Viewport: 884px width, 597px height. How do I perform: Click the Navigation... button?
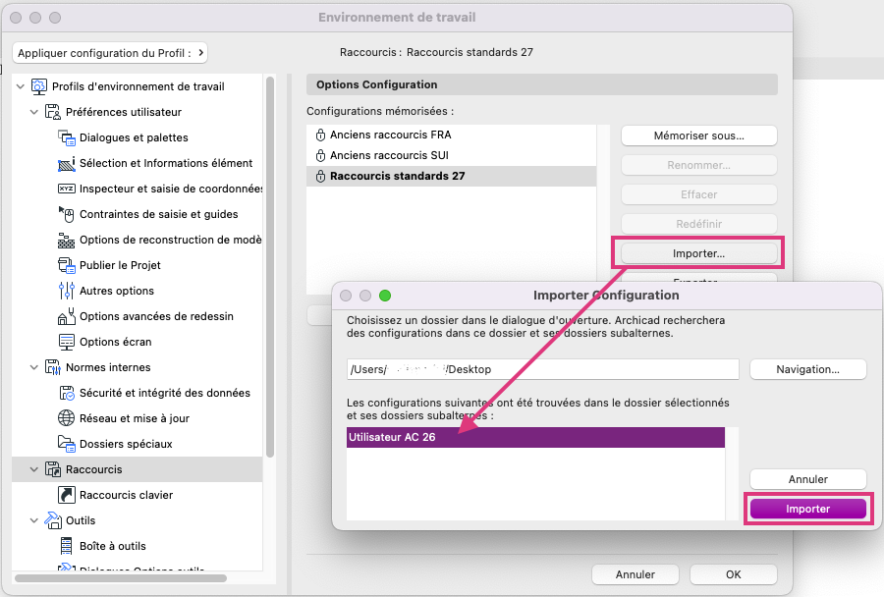(x=807, y=370)
